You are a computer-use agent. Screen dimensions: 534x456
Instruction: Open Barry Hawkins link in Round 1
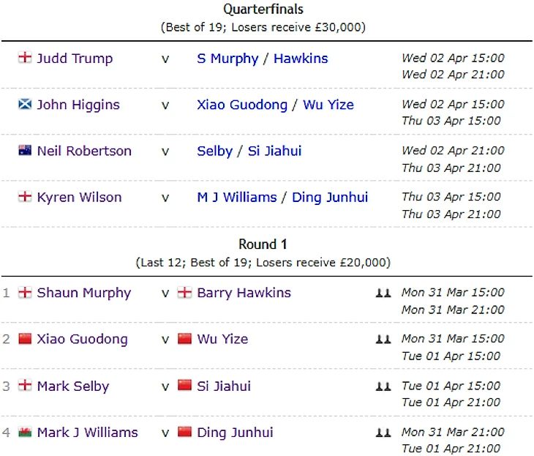(244, 293)
